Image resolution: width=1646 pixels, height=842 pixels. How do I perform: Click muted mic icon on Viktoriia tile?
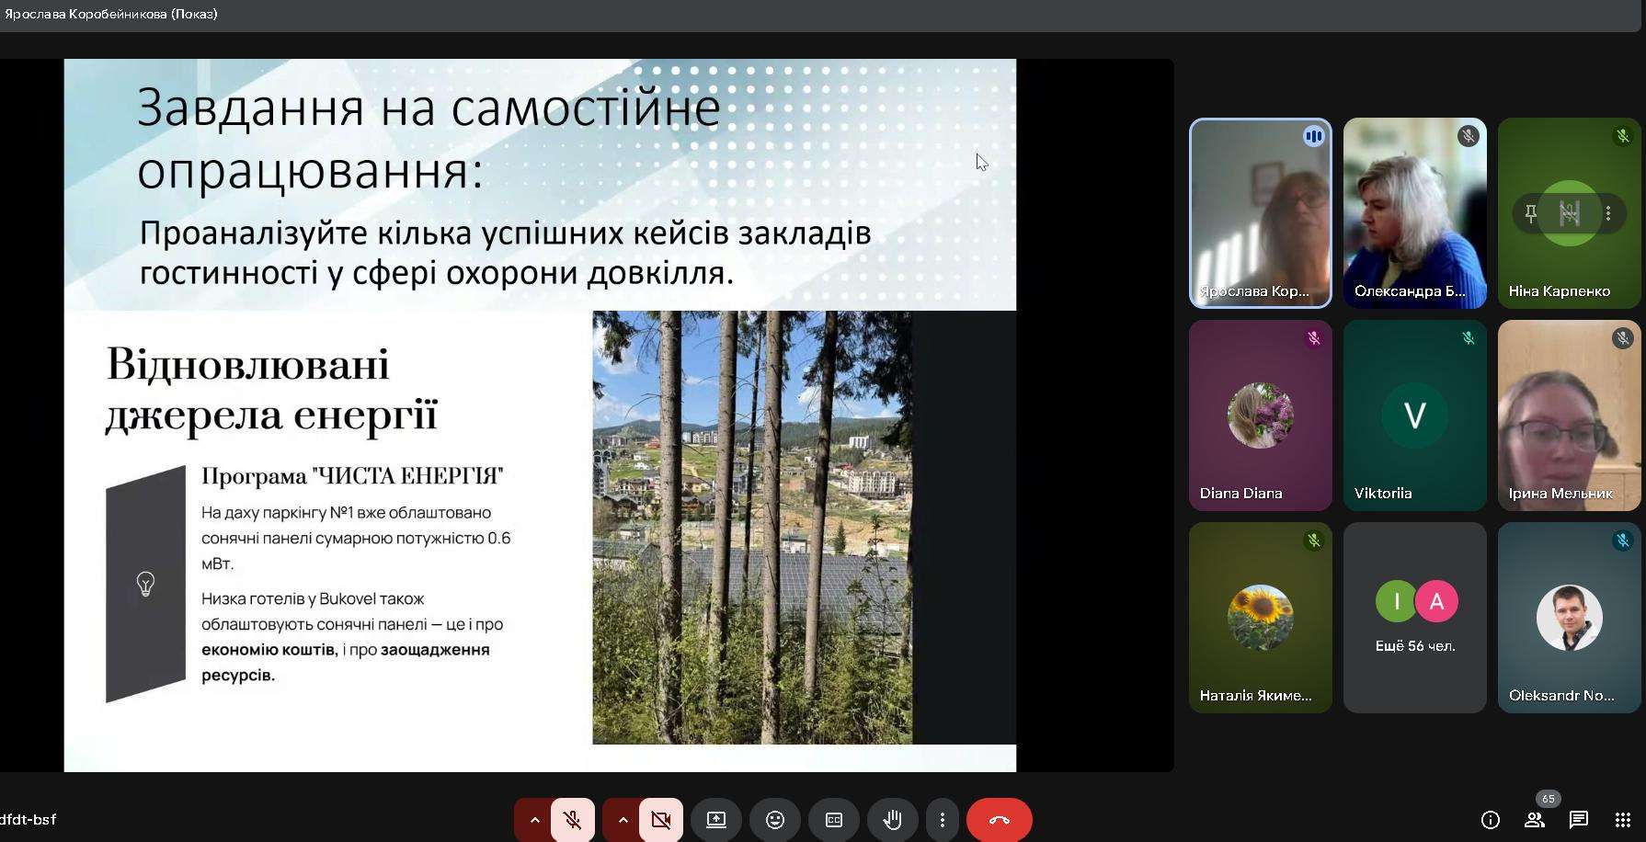(x=1468, y=338)
